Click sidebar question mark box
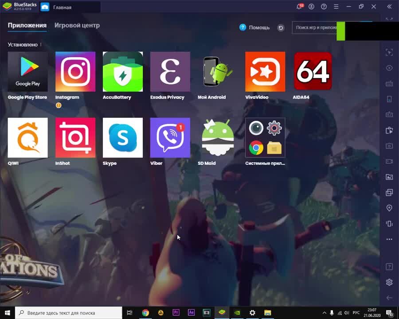Screen dimensions: 399x319 (389, 267)
